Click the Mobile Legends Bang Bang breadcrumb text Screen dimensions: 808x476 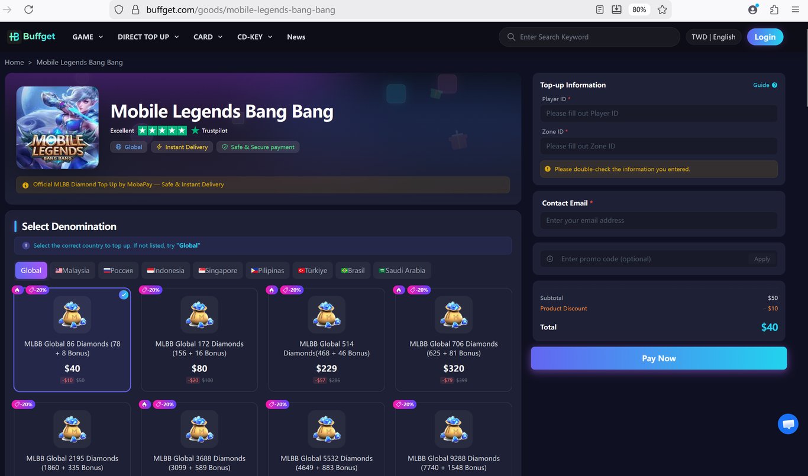point(80,62)
